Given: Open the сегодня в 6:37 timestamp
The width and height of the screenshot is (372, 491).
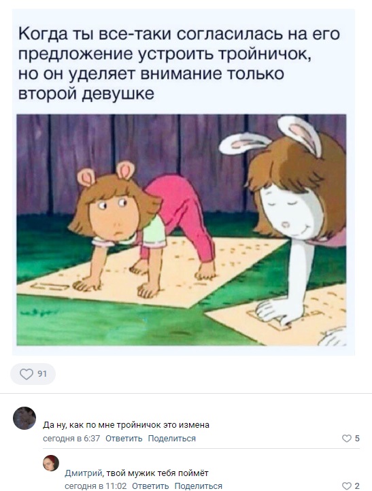Looking at the screenshot, I should (x=71, y=439).
